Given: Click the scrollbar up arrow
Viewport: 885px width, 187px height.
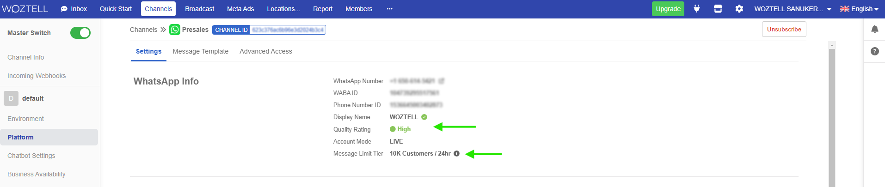Looking at the screenshot, I should [x=832, y=45].
